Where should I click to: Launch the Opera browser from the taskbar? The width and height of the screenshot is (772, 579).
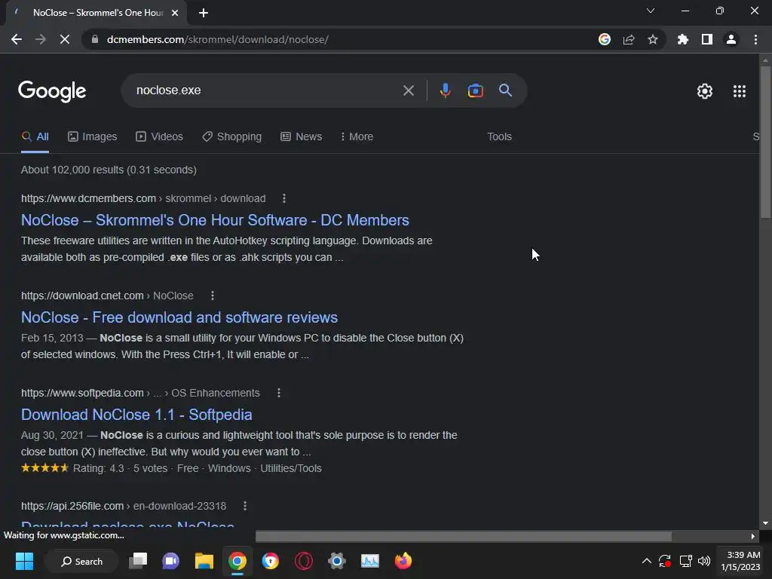pos(303,561)
